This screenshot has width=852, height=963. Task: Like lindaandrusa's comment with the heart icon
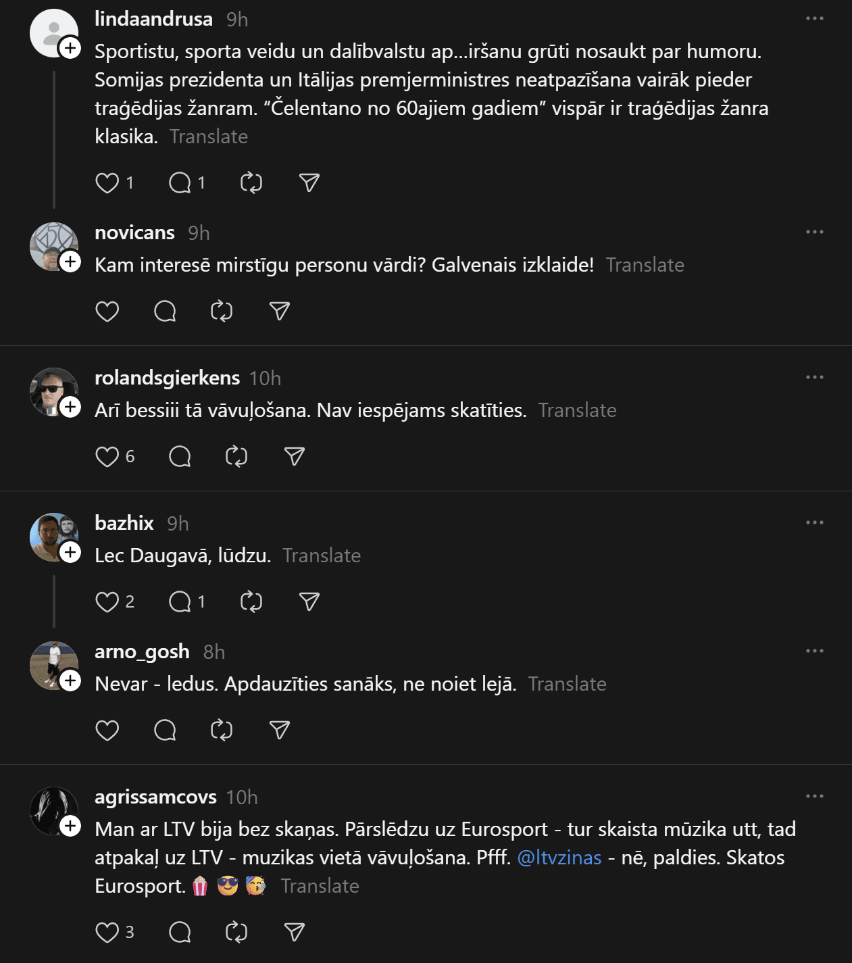[x=107, y=183]
